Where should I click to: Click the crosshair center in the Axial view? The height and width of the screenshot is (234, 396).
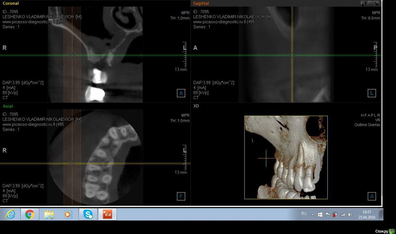click(x=72, y=163)
